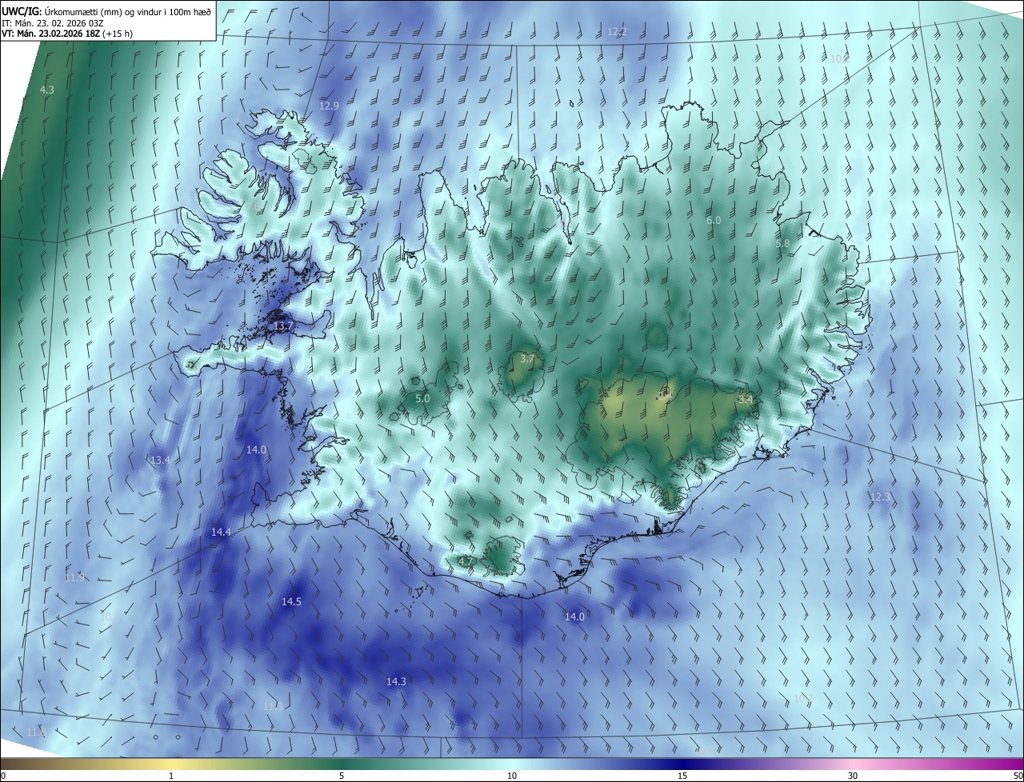Click the 11.9 value label in the southwest sea
1024x782 pixels.
point(74,577)
